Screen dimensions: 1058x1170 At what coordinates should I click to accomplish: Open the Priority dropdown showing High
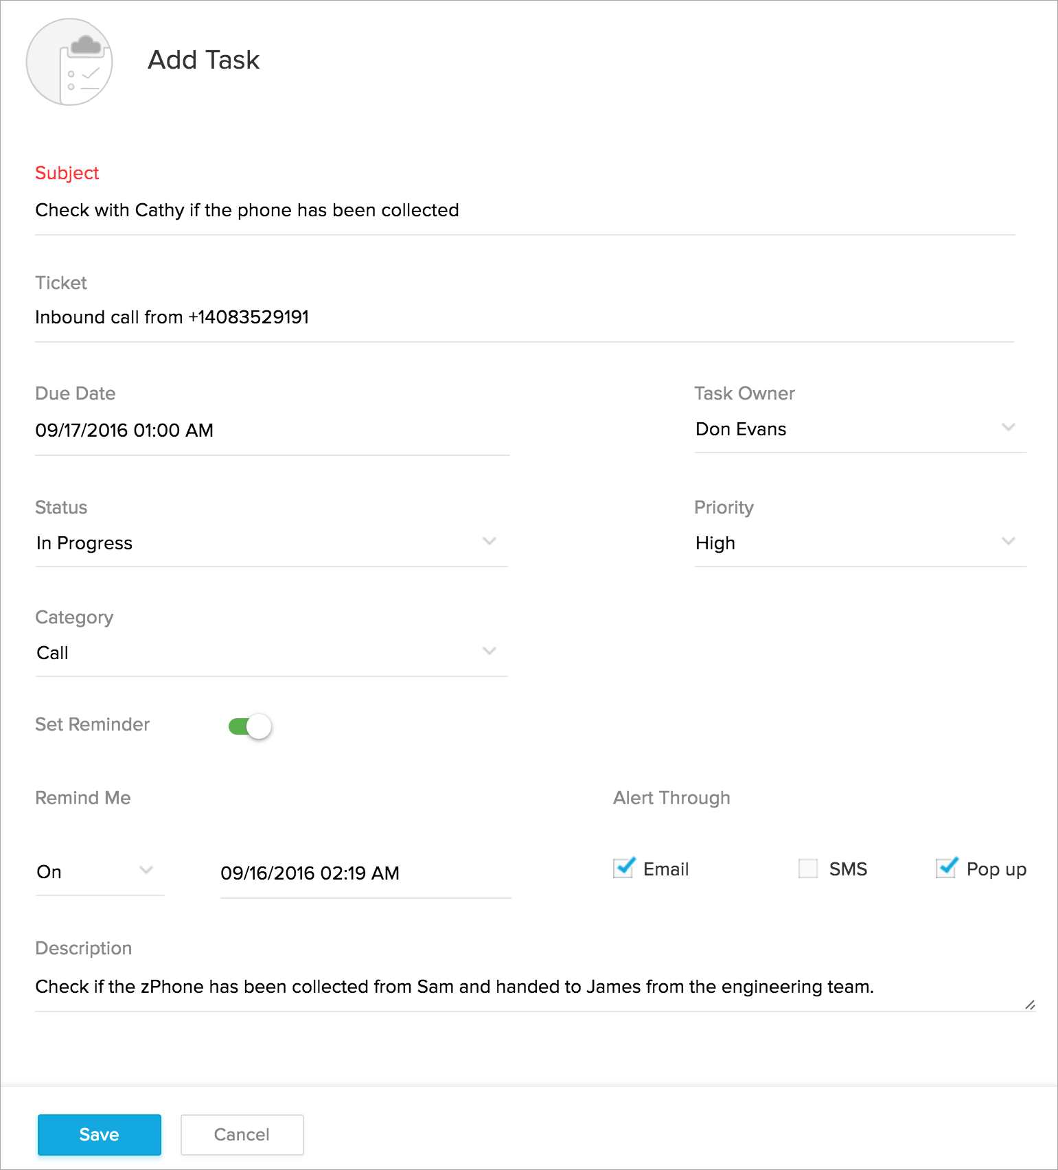860,543
